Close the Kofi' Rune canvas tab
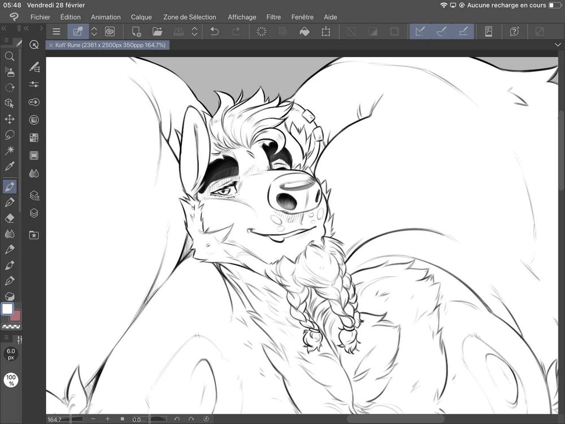Image resolution: width=565 pixels, height=424 pixels. [51, 45]
